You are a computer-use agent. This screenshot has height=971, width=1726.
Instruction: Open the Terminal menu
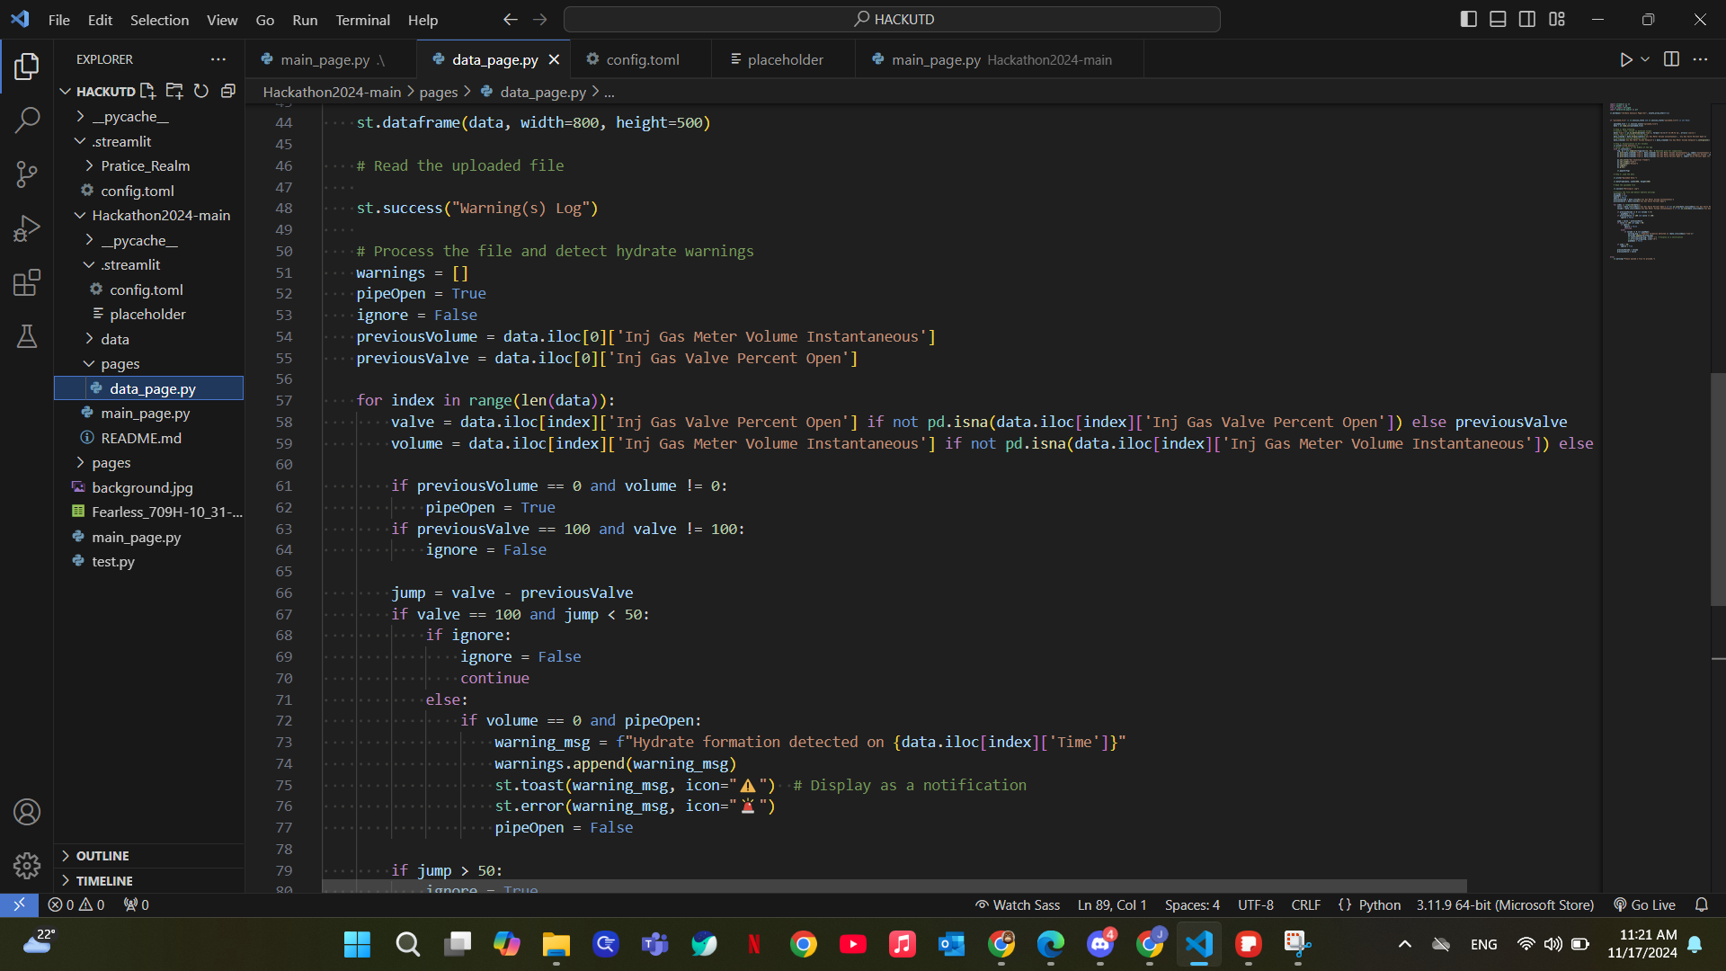[362, 20]
